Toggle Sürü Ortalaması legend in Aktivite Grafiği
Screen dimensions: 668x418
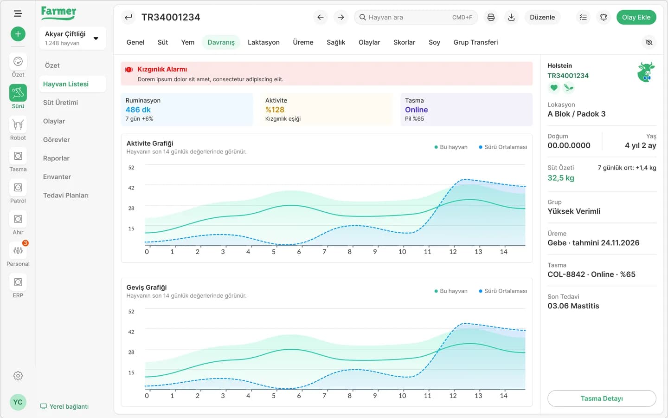point(503,147)
